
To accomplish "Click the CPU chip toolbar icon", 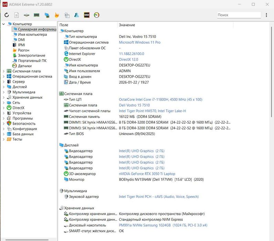I will pos(27,15).
